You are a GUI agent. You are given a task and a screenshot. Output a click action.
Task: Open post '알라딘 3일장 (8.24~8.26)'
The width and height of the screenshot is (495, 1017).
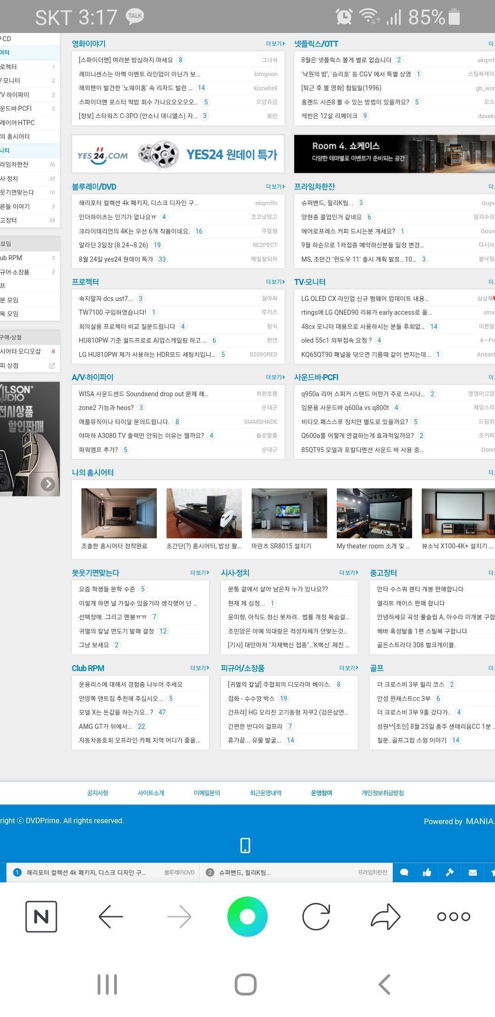pyautogui.click(x=114, y=245)
